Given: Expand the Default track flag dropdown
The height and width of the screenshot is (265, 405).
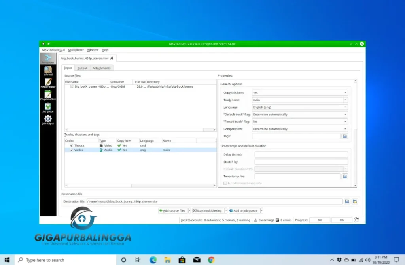Looking at the screenshot, I should pyautogui.click(x=346, y=114).
